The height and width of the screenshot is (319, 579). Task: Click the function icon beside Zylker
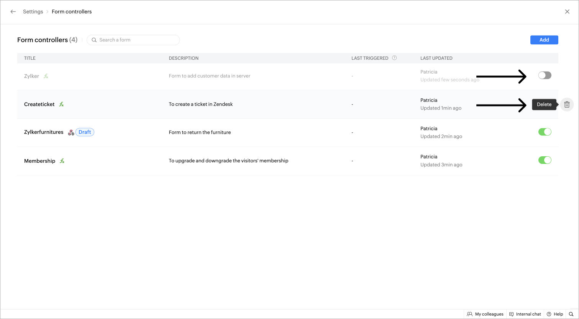point(46,76)
